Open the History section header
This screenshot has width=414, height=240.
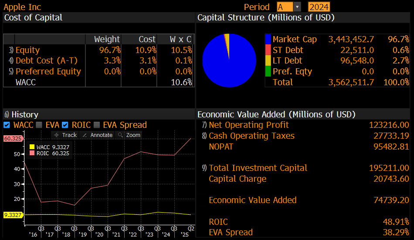[24, 114]
